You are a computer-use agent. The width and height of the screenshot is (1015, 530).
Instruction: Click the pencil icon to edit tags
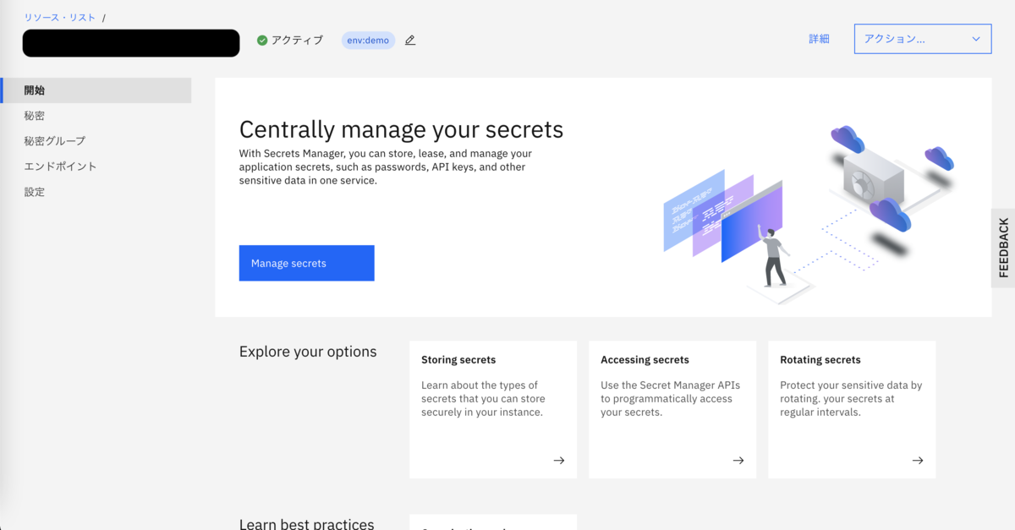click(409, 39)
